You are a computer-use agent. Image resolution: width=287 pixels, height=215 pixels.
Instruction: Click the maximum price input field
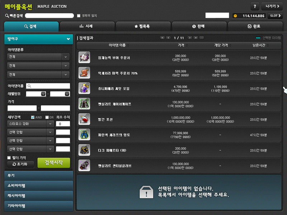pyautogui.click(x=55, y=108)
